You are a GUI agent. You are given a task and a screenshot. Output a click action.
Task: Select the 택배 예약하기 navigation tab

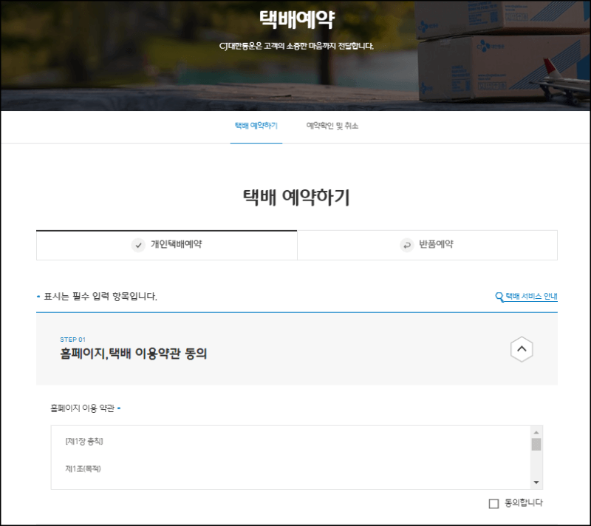[256, 125]
